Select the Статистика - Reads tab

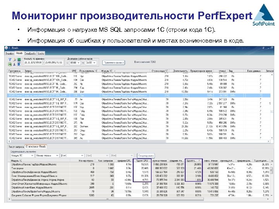pos(36,147)
